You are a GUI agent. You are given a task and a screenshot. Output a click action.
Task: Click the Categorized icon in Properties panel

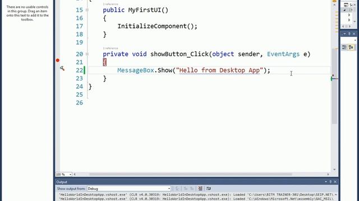[x=344, y=47]
